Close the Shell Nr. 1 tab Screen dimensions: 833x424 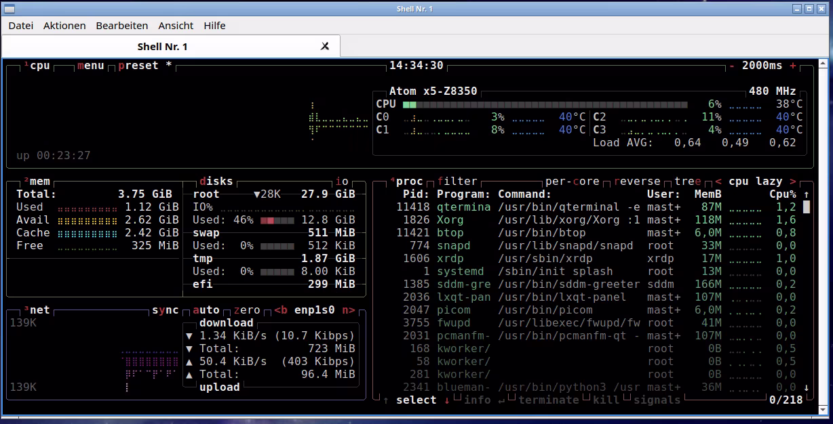point(325,46)
